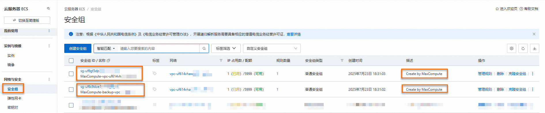Open the table column settings gear icon
The image size is (545, 113).
click(512, 48)
